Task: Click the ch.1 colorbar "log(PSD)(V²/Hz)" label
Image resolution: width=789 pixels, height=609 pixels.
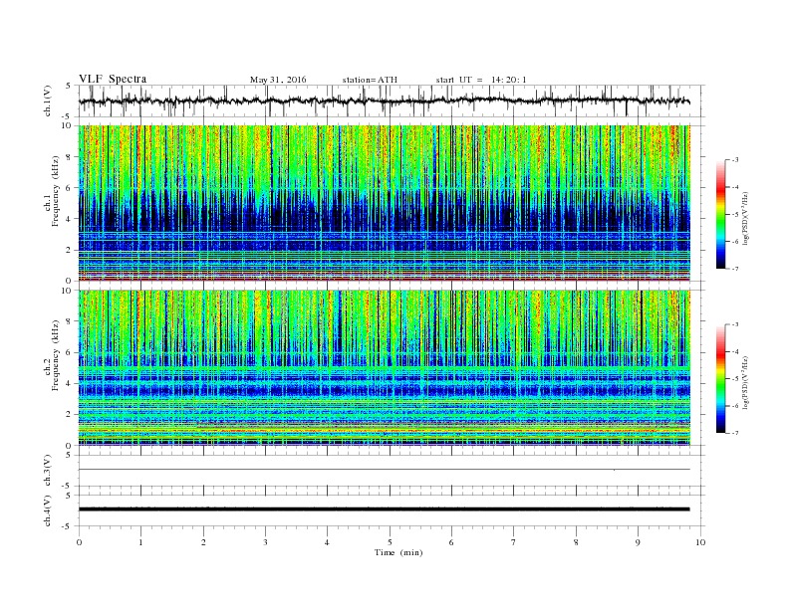Action: click(745, 219)
